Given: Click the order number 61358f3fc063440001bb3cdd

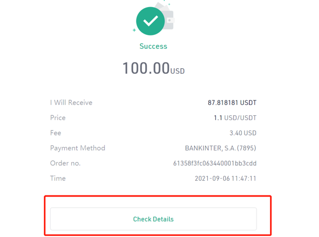Looking at the screenshot, I should coord(215,163).
